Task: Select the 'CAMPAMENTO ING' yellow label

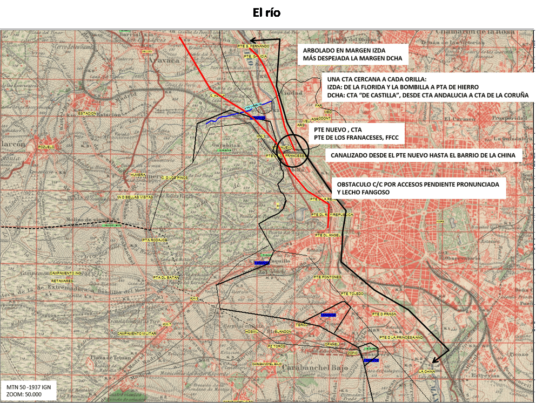Action: pyautogui.click(x=65, y=274)
